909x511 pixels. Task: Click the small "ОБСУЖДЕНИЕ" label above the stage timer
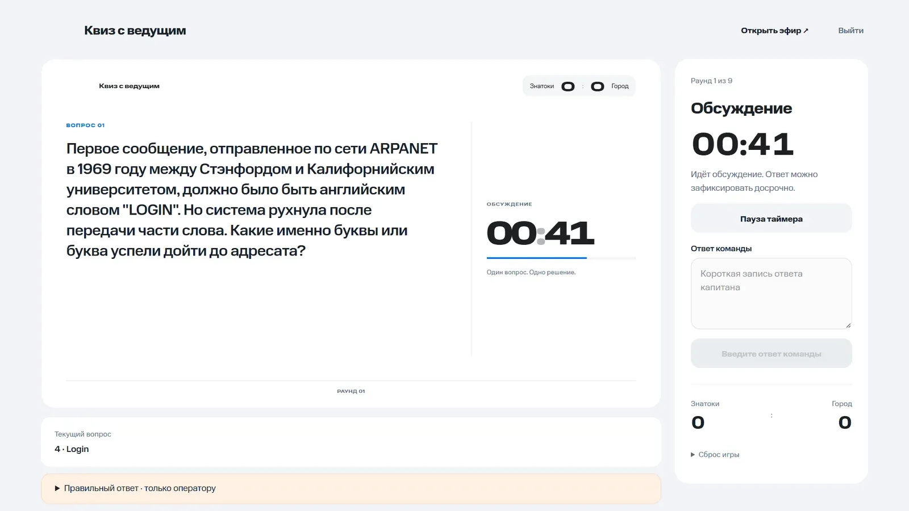point(510,204)
